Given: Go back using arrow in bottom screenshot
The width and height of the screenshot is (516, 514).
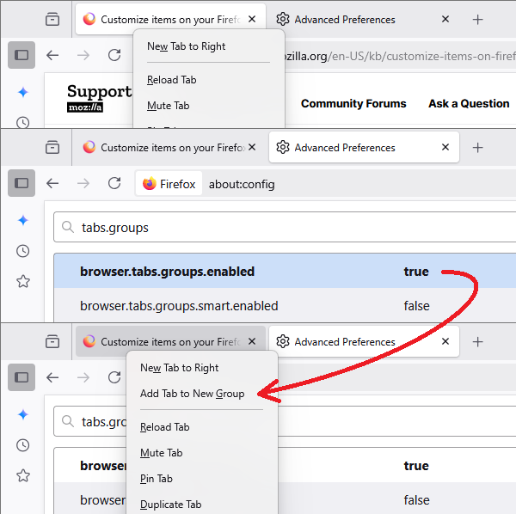Looking at the screenshot, I should [x=52, y=377].
